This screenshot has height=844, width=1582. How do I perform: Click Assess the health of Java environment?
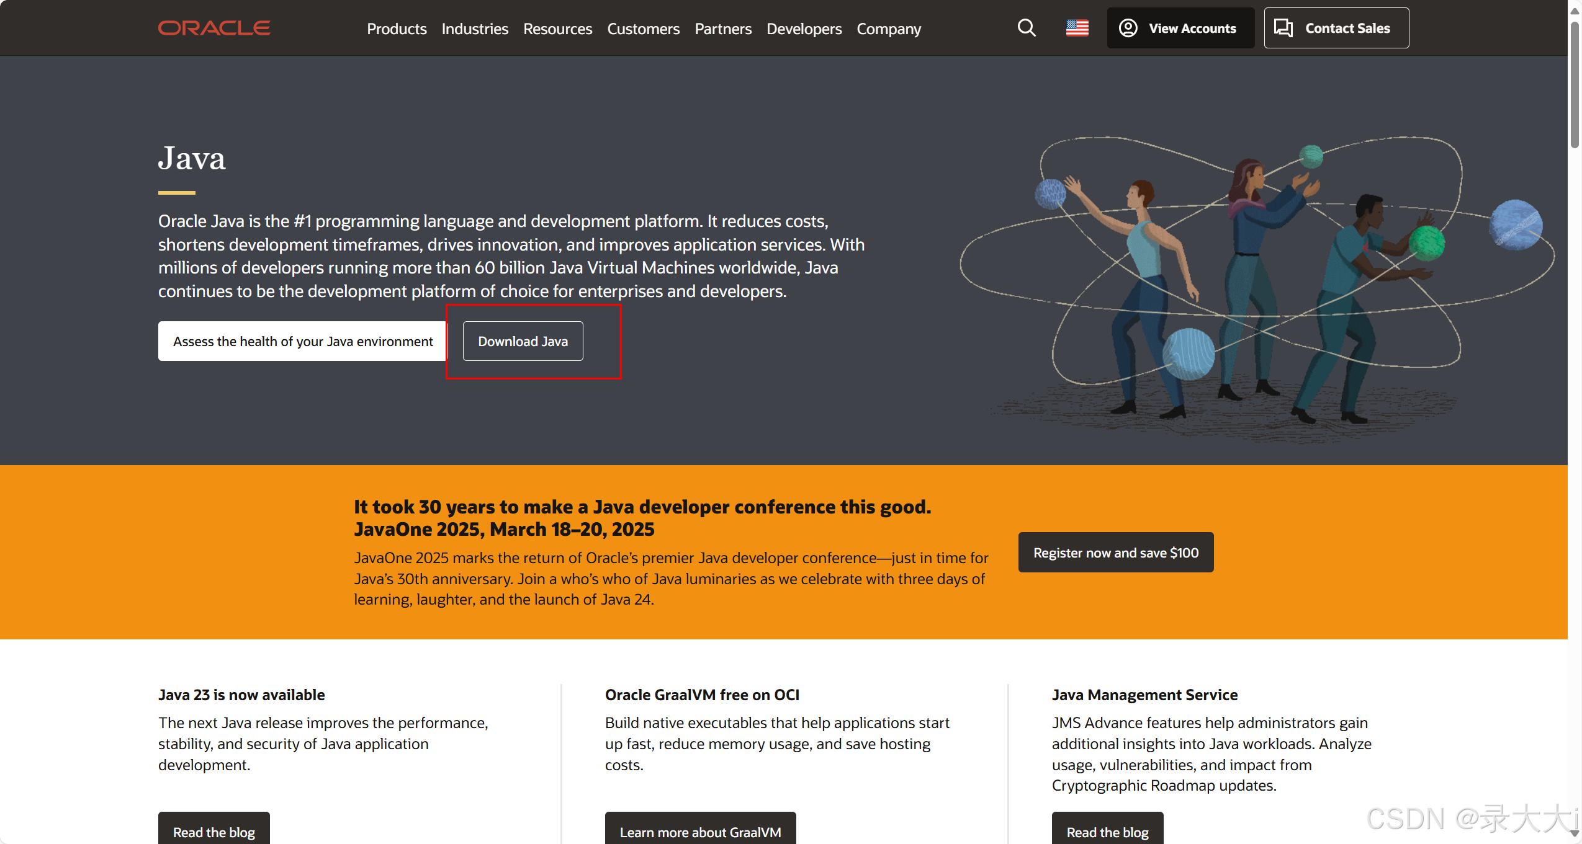(x=303, y=341)
